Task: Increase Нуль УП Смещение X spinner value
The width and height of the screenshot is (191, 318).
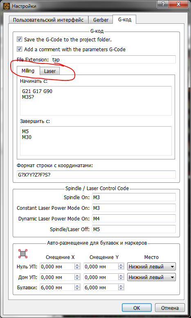Action: click(77, 265)
